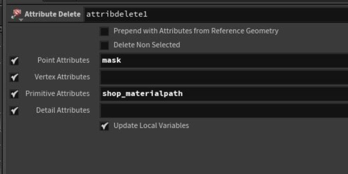Viewport: 348px width, 174px height.
Task: Uncheck the Update Local Variables checkbox
Action: [104, 126]
